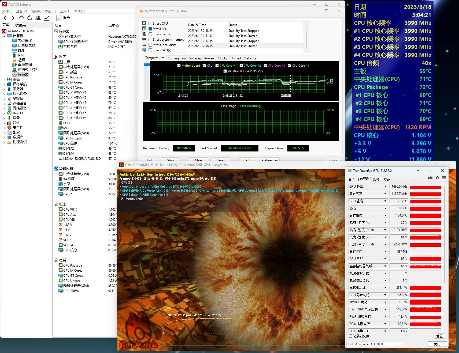Expand the 主板 tree node in AIDA64
The width and height of the screenshot is (459, 353).
pyautogui.click(x=4, y=79)
